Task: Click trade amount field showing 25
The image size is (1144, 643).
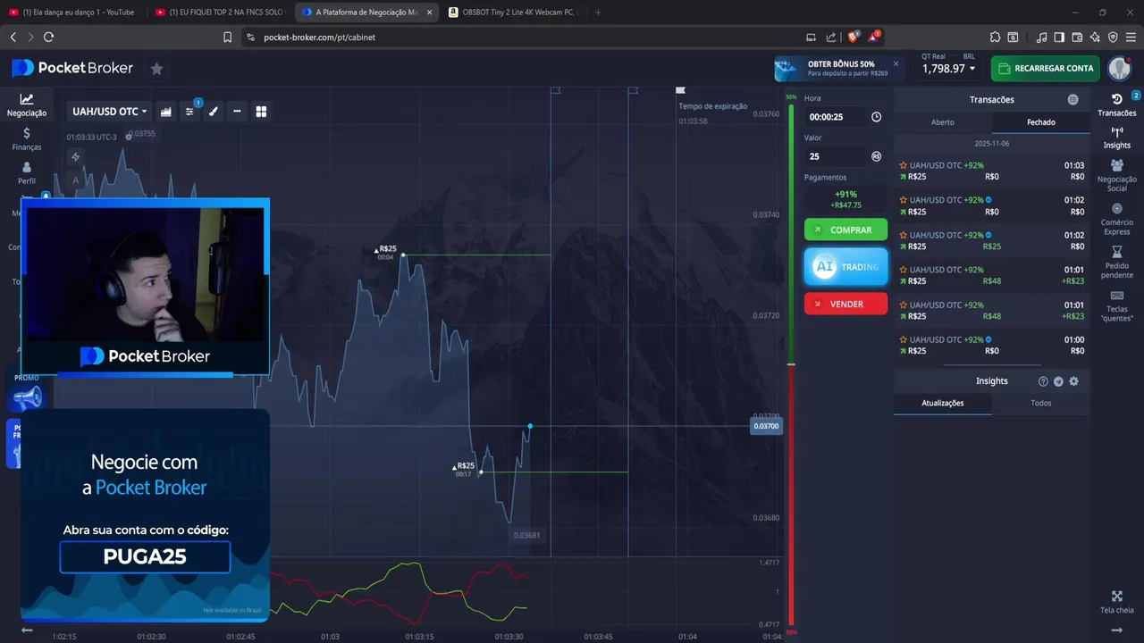Action: tap(837, 156)
